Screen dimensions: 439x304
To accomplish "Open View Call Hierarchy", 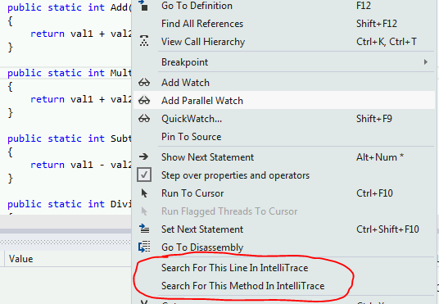I will coord(203,42).
